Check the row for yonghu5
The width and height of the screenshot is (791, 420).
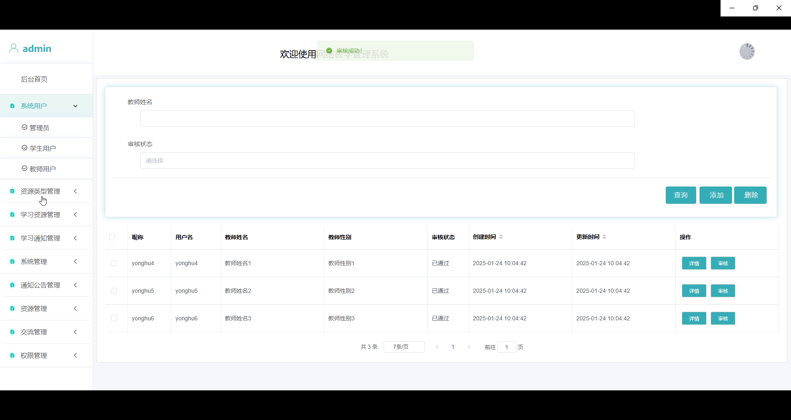[x=114, y=291]
